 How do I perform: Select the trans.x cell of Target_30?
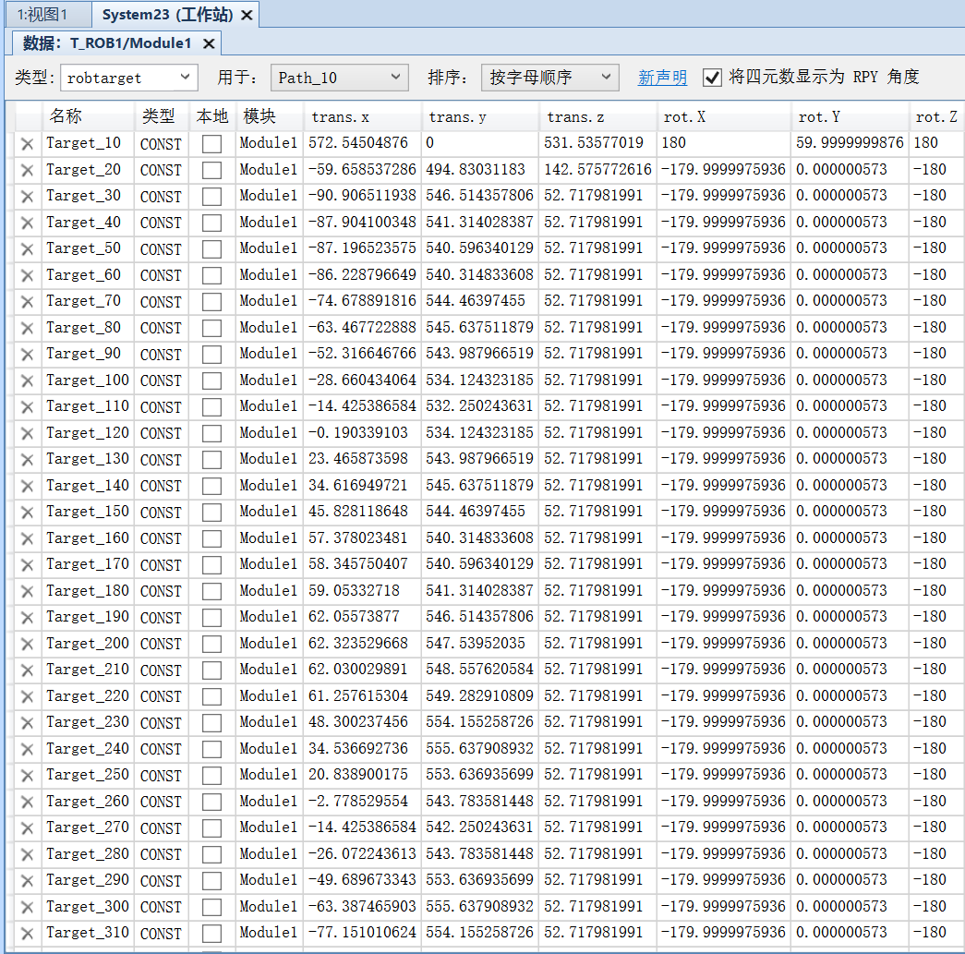click(x=362, y=196)
